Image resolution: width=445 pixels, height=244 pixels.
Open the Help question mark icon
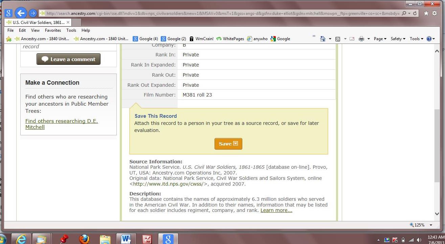[429, 39]
